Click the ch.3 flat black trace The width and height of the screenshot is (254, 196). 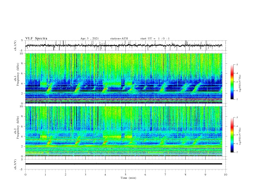click(x=123, y=164)
